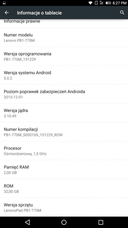The image size is (128, 228).
Task: Select Poziom poprawek zabezpieczeń Androida item
Action: coord(64,94)
